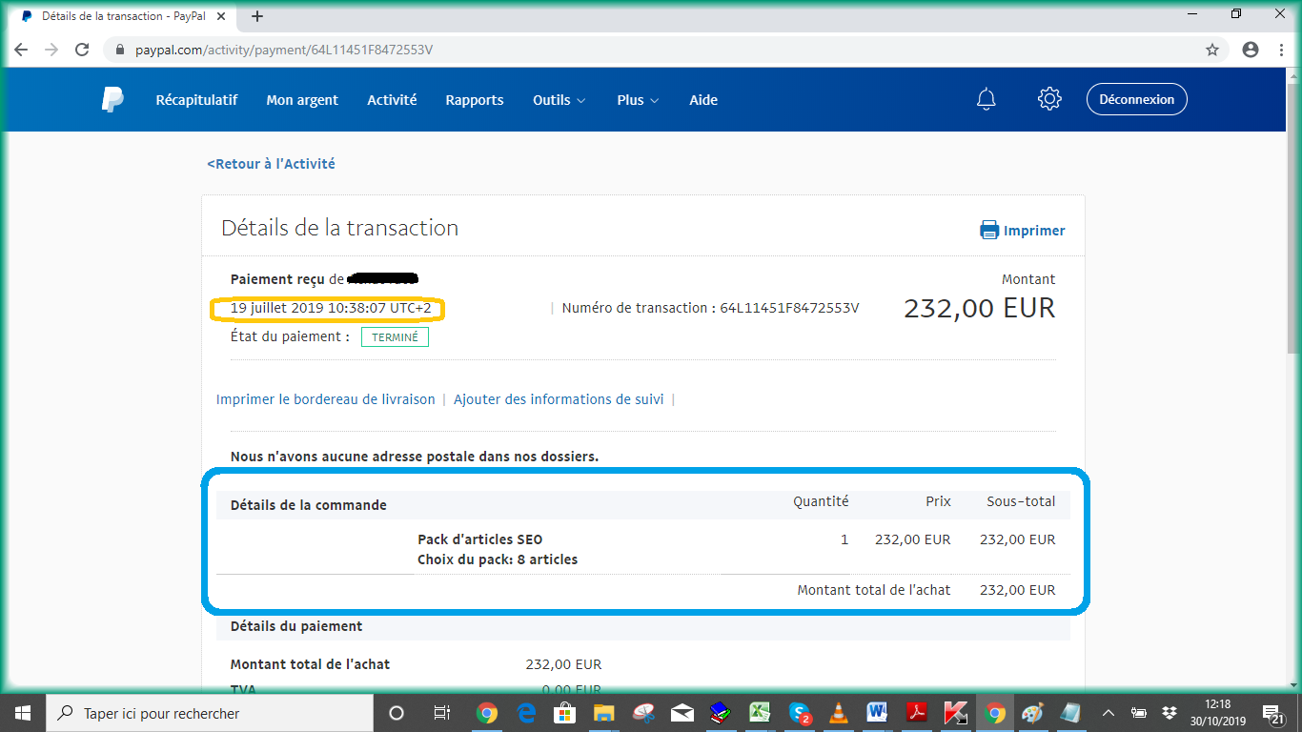Screen dimensions: 1302x732
Task: Reload the page with the refresh icon
Action: click(82, 50)
